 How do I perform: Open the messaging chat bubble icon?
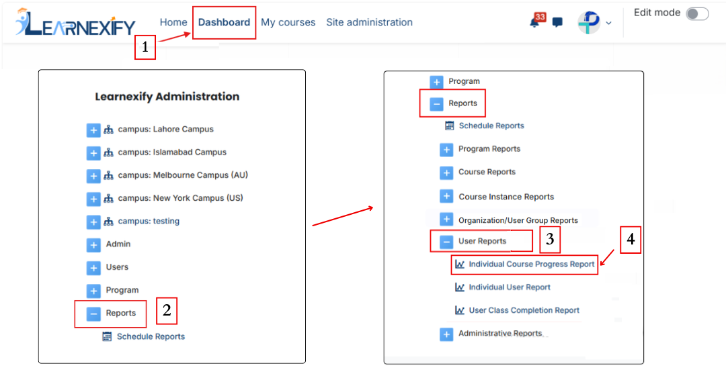tap(557, 22)
